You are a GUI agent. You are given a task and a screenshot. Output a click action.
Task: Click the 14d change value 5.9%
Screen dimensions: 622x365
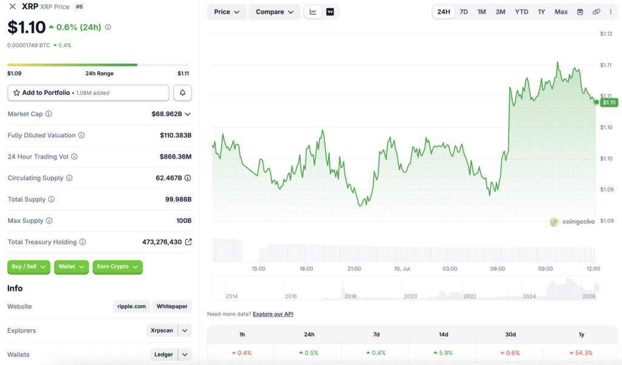[443, 353]
